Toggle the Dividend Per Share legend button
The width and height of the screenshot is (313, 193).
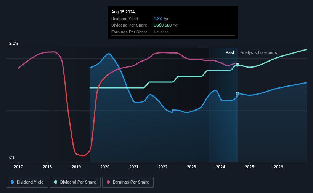(x=75, y=182)
